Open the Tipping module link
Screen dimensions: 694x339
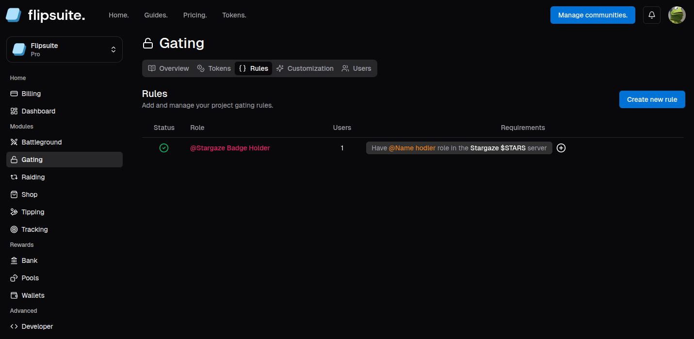[x=65, y=212]
